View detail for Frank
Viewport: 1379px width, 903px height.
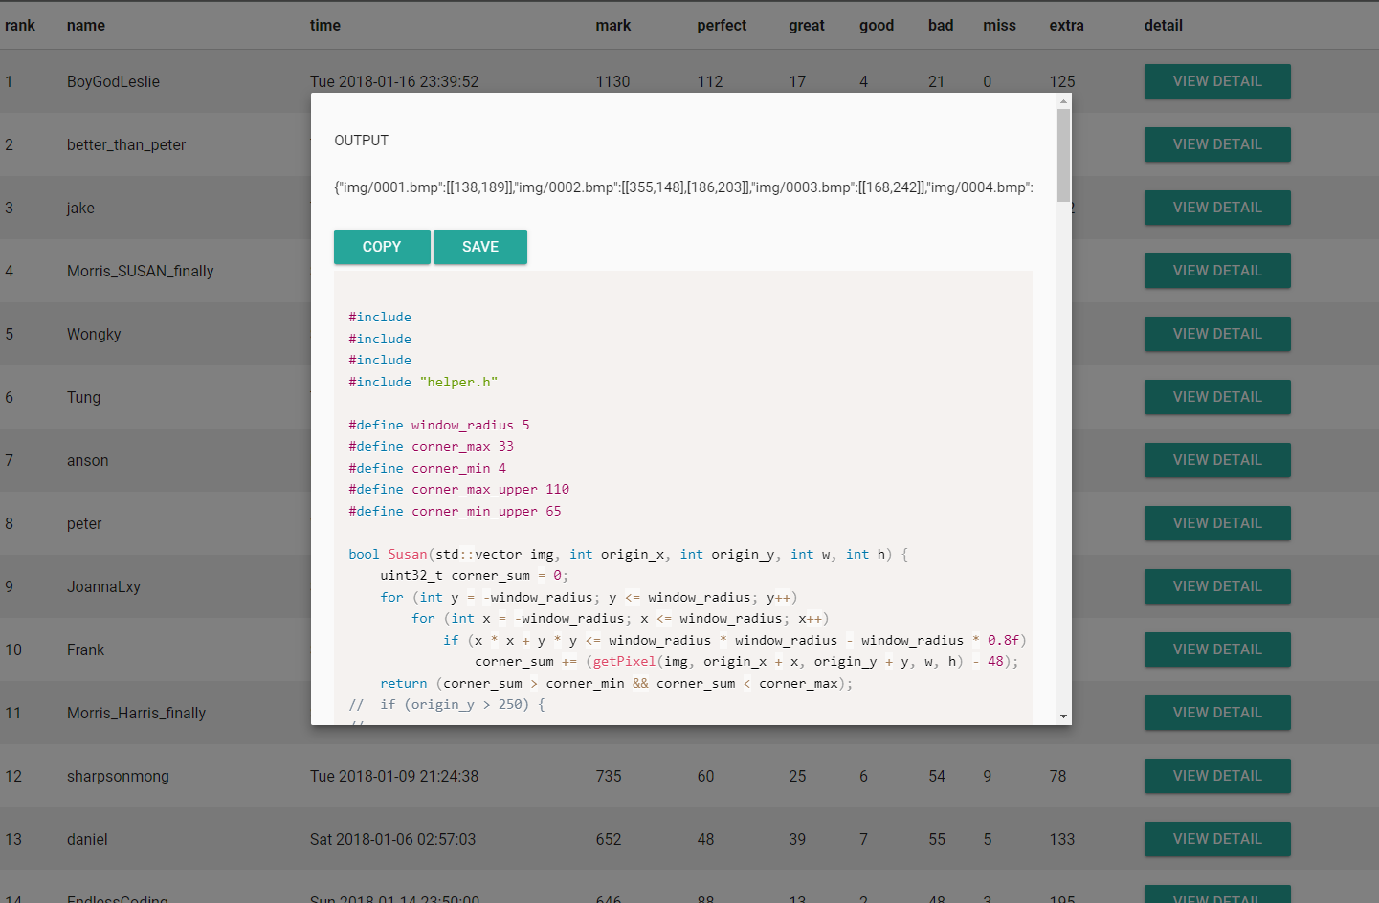(1216, 650)
